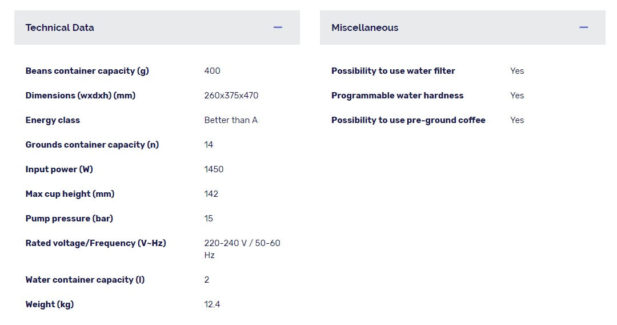Image resolution: width=617 pixels, height=325 pixels.
Task: Select Water container capacity label
Action: point(85,280)
